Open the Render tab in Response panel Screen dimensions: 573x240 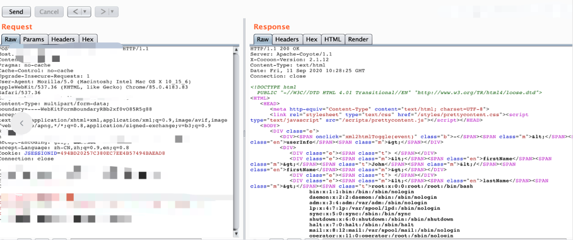(358, 39)
